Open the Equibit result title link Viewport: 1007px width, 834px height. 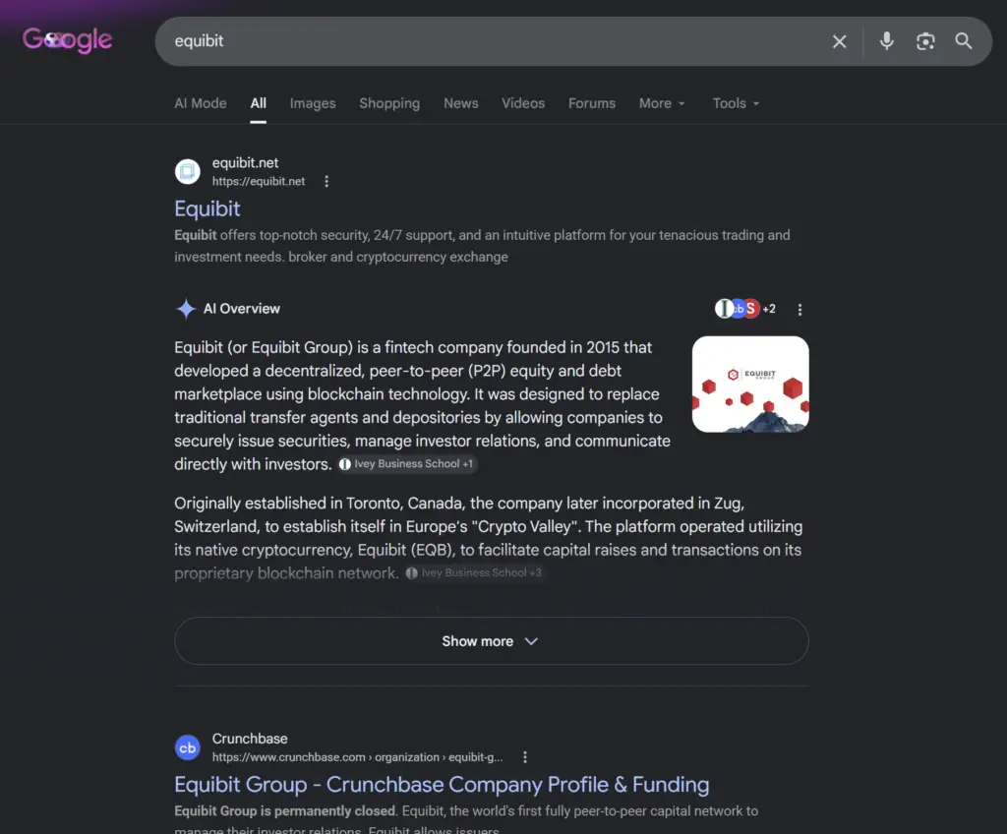[207, 208]
